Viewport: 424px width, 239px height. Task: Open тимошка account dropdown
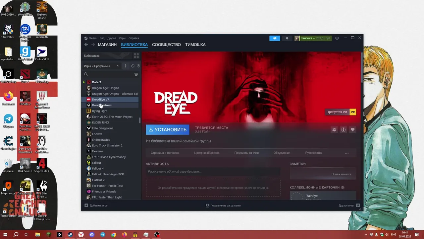313,38
